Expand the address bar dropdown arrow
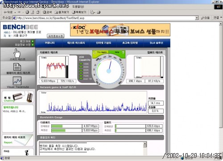The width and height of the screenshot is (223, 161). (197, 18)
